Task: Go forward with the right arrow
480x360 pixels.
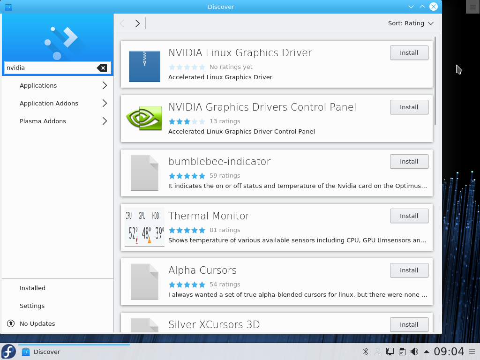Action: [137, 23]
